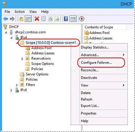This screenshot has width=135, height=132.
Task: Expand the Filters tree node
Action: click(x=17, y=85)
